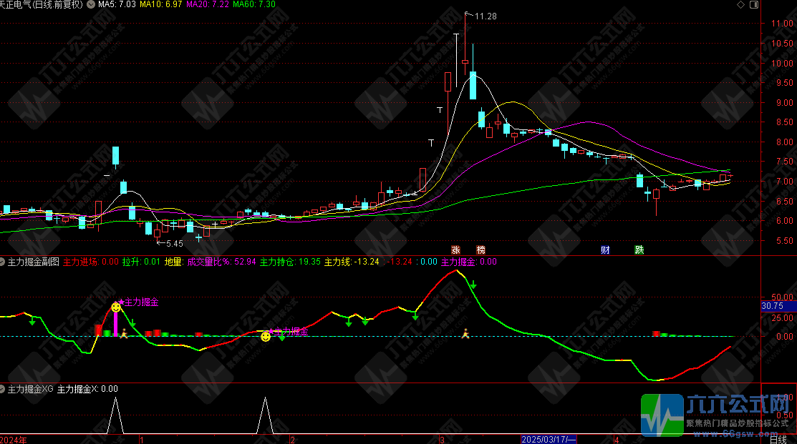
Task: Click the green down arrow after indicator peak
Action: [473, 286]
